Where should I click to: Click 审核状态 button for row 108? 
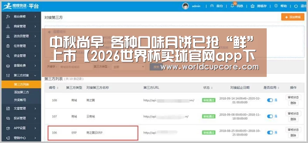[293, 97]
